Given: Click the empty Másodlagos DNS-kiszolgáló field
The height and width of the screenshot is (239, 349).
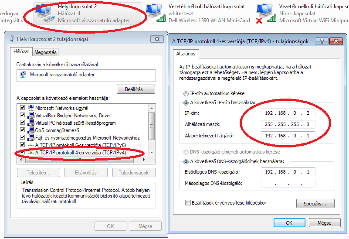Looking at the screenshot, I should pyautogui.click(x=288, y=183).
